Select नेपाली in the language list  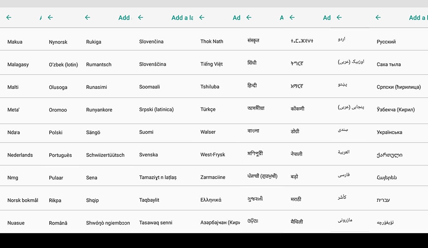tap(297, 154)
